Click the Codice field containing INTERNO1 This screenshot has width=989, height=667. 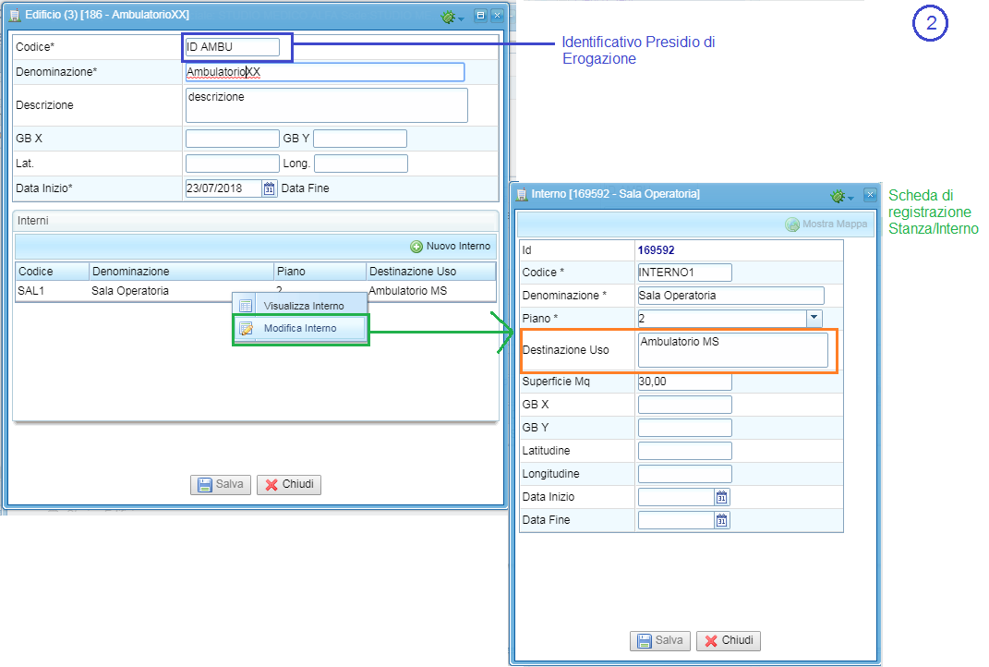pos(685,273)
